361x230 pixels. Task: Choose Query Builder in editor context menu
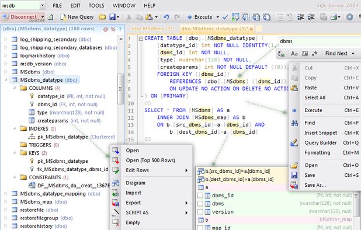tap(325, 143)
